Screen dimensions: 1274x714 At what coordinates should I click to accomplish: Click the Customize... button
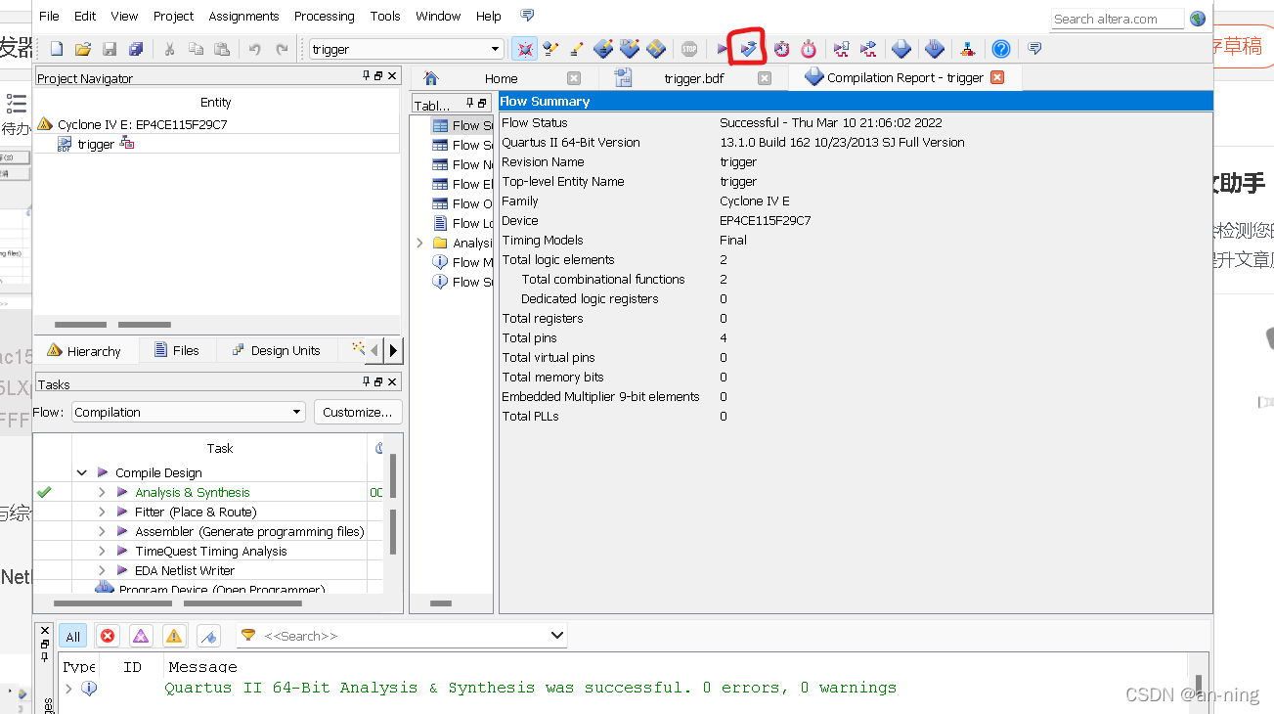(x=358, y=413)
